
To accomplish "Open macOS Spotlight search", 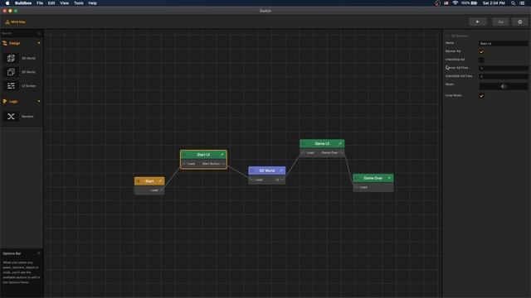I will point(513,3).
